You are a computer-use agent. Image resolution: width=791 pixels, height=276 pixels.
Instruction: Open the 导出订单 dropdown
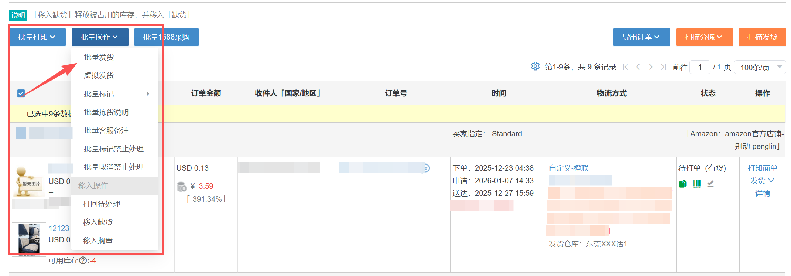tap(641, 37)
